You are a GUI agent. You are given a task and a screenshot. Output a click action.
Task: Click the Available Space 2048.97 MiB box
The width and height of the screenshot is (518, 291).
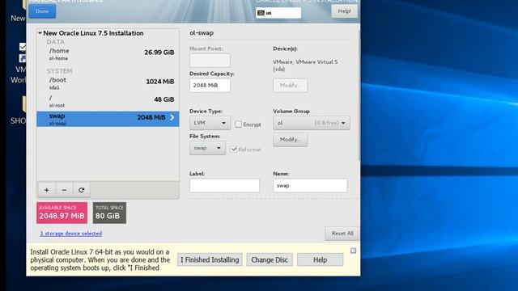62,213
